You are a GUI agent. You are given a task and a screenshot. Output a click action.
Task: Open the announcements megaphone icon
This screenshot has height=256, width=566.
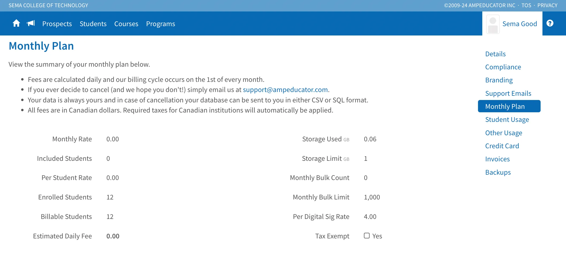[31, 23]
